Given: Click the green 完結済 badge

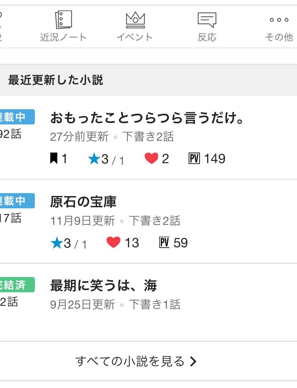Looking at the screenshot, I should coord(16,285).
